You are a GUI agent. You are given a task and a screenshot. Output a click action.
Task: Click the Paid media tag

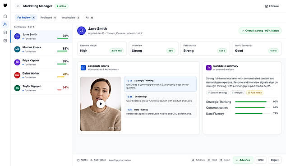255,92
